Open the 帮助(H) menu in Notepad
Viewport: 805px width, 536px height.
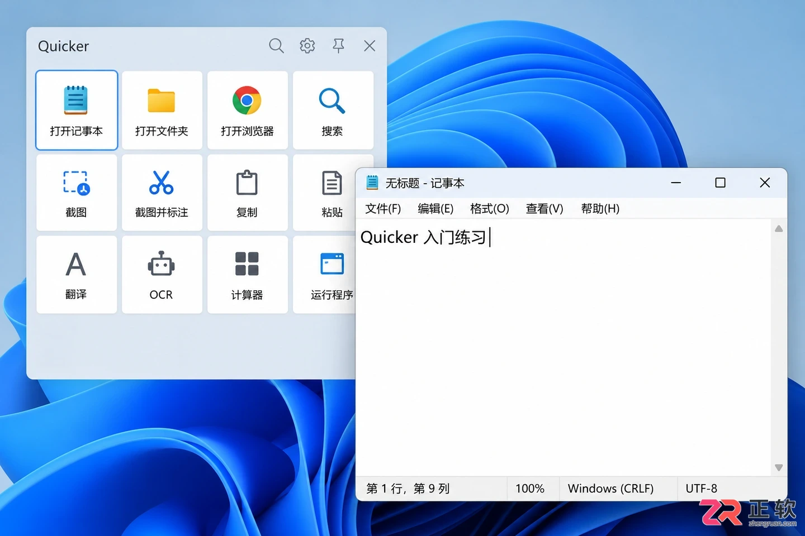[600, 209]
